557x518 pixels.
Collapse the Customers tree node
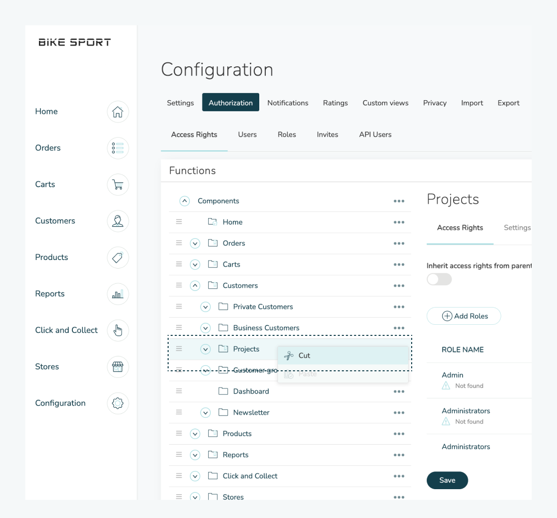195,286
